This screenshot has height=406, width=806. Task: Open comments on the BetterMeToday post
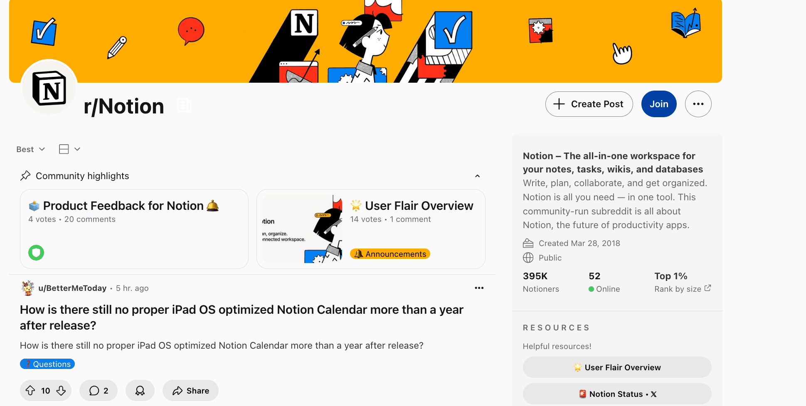point(99,391)
